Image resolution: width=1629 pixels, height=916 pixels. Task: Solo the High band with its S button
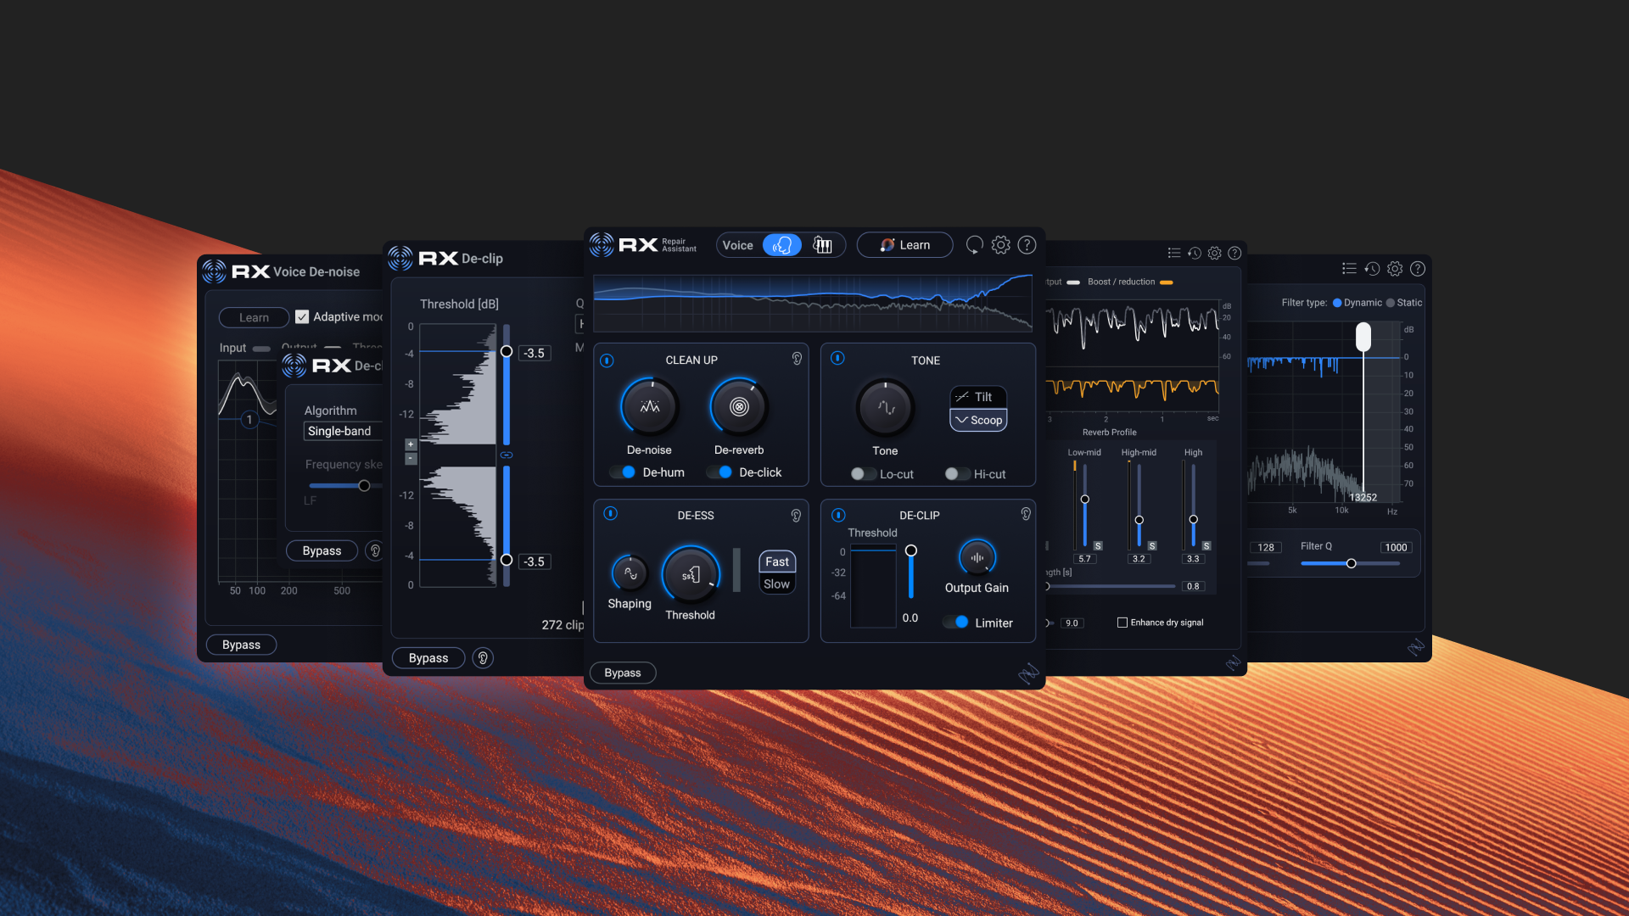[1206, 545]
